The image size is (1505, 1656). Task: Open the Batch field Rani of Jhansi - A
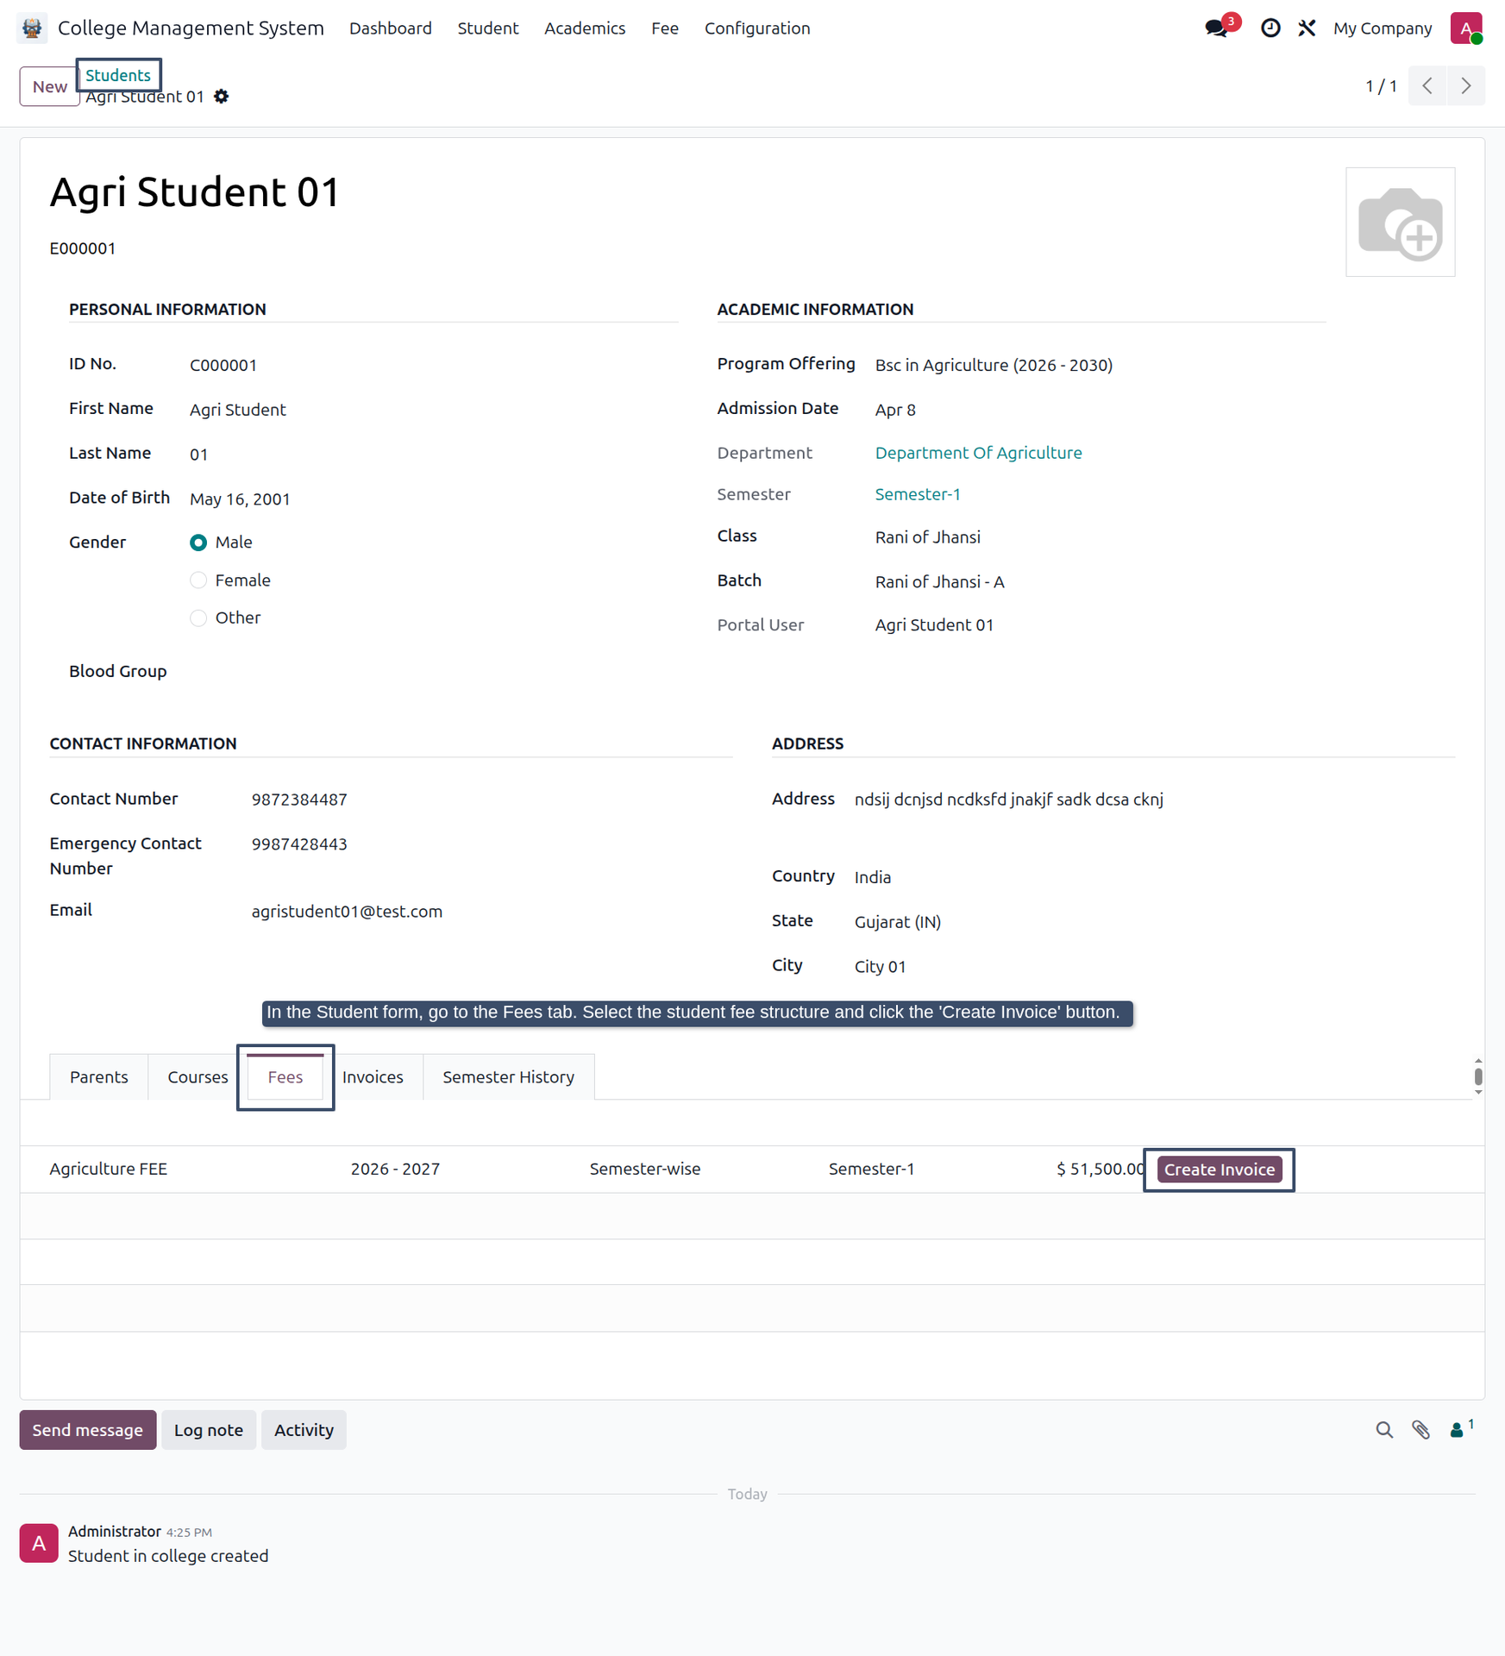pos(1100,581)
